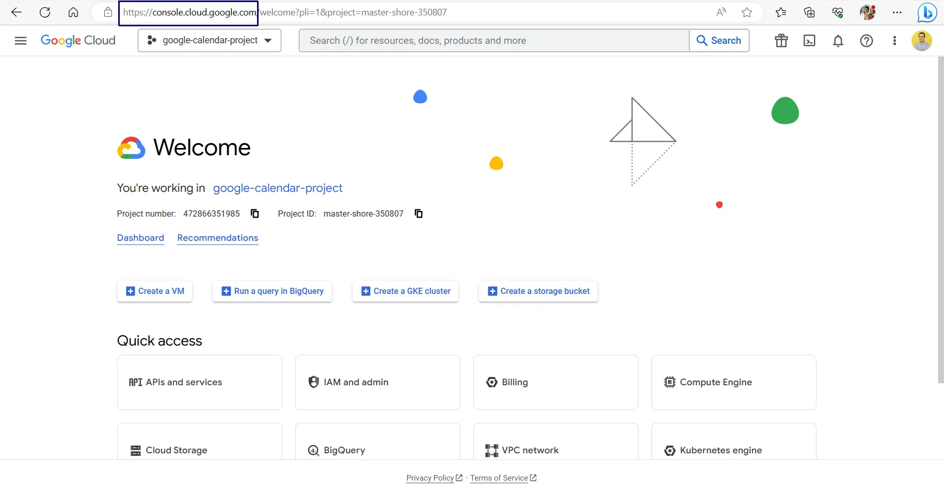Open the google-calendar-project project picker
This screenshot has width=944, height=493.
pos(210,40)
